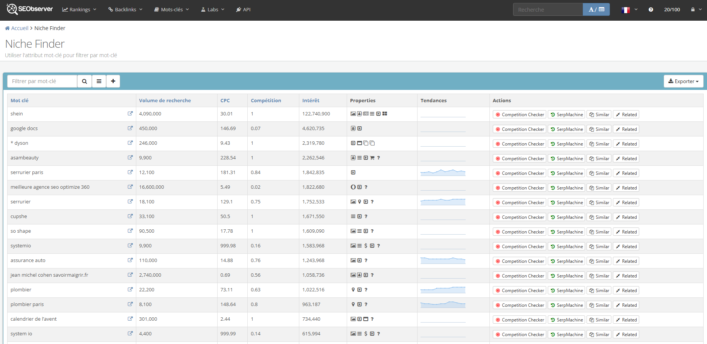Screen dimensions: 707x344
Task: Click Related for asambeauty
Action: [626, 159]
